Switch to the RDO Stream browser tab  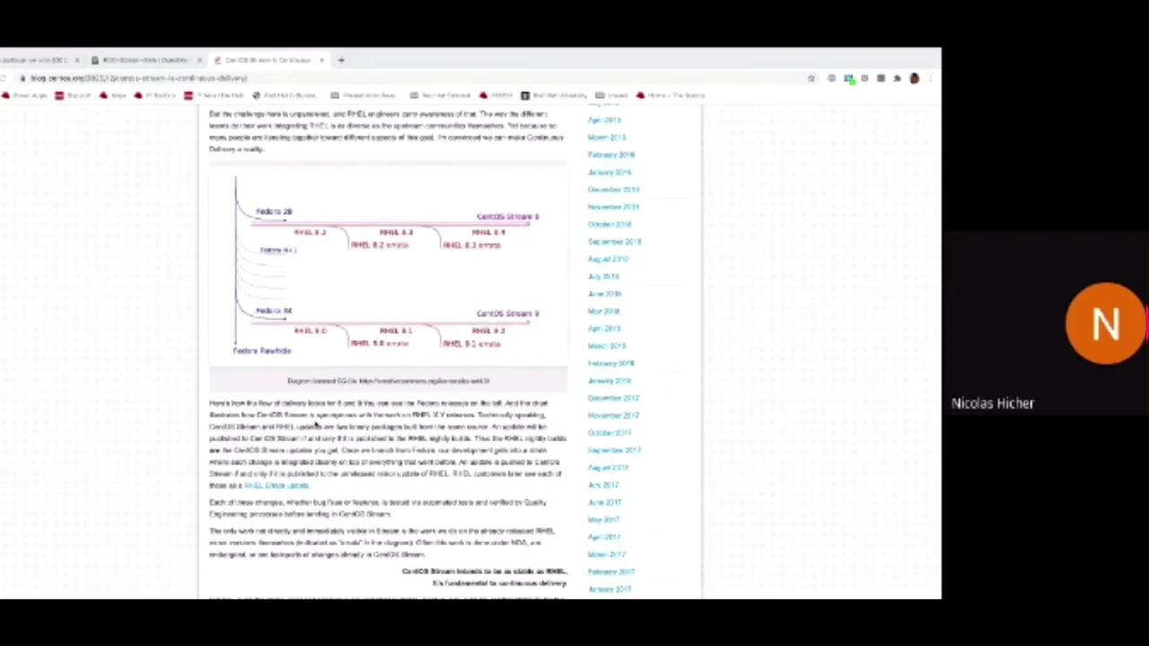click(x=144, y=60)
